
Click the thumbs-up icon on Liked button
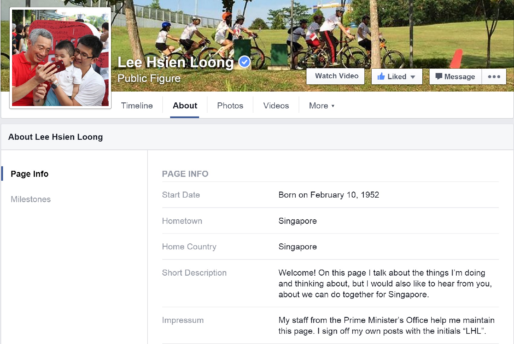pos(381,76)
